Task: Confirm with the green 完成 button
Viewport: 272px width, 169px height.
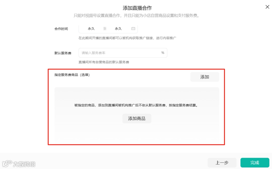Action: click(x=255, y=163)
